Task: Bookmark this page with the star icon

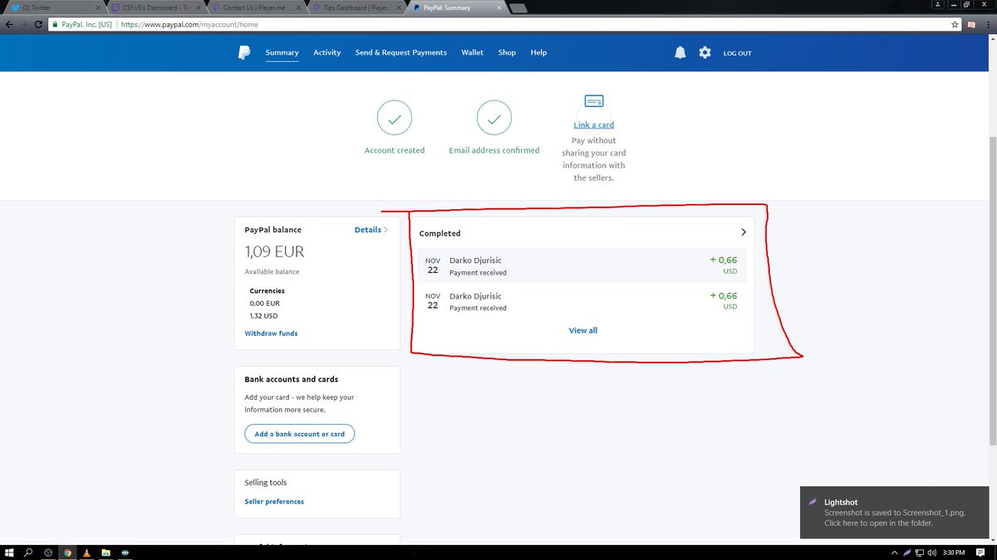Action: (956, 25)
